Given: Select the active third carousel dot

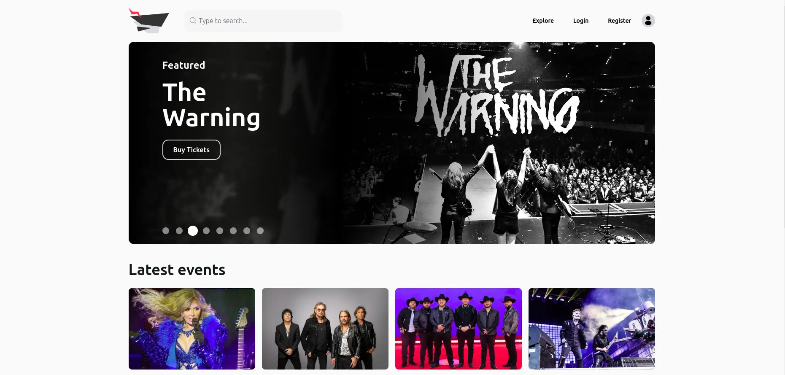Looking at the screenshot, I should tap(193, 231).
